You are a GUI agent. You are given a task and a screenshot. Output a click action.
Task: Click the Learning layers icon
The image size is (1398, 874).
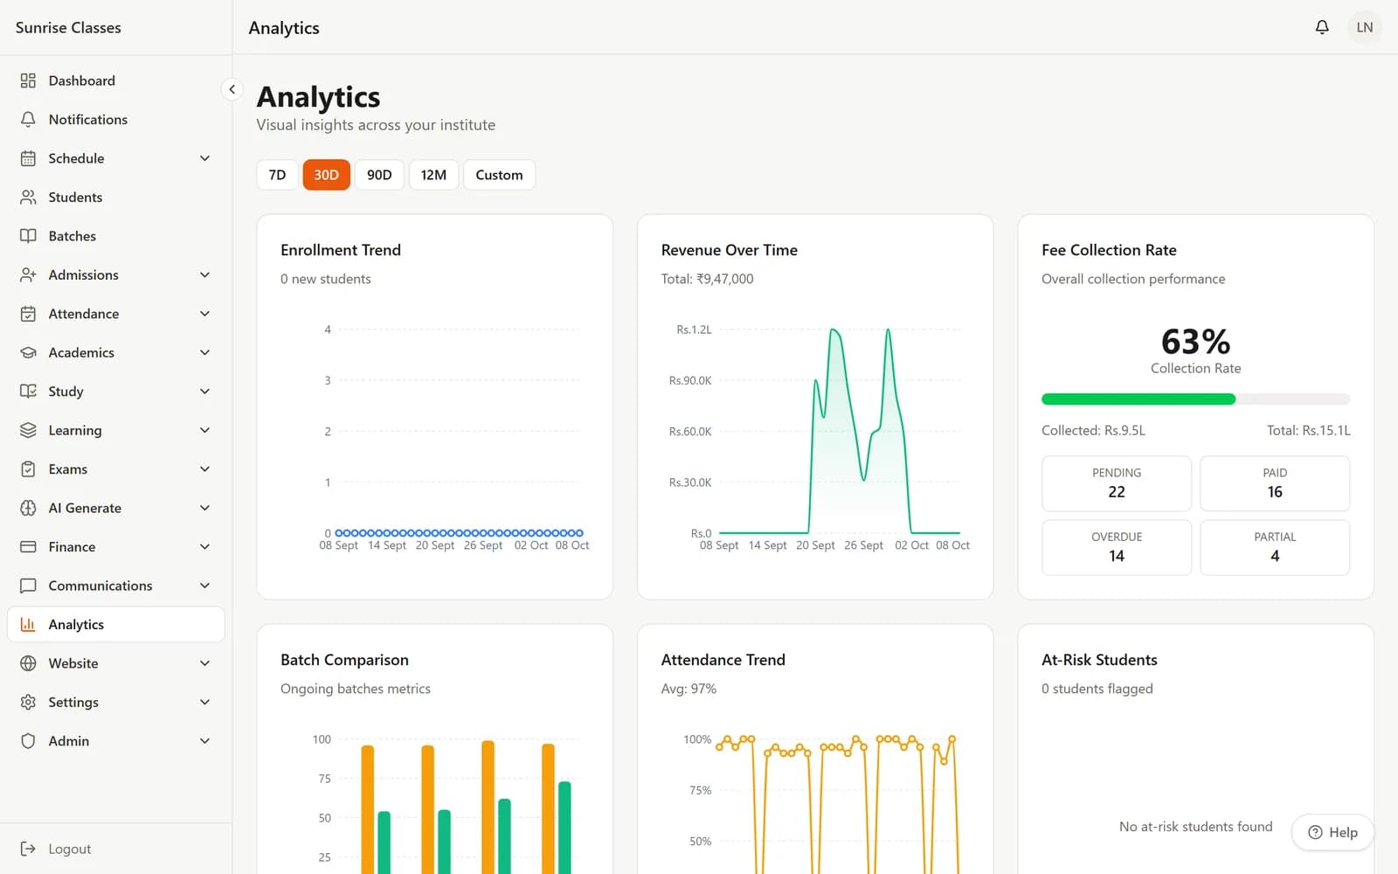click(28, 431)
